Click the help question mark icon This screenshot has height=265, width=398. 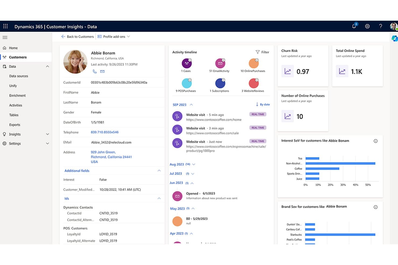(381, 26)
